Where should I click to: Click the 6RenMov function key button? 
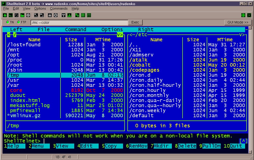coord(137,146)
